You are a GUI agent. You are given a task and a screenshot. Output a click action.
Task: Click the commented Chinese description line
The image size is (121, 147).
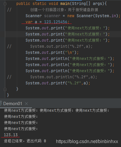(x=64, y=10)
